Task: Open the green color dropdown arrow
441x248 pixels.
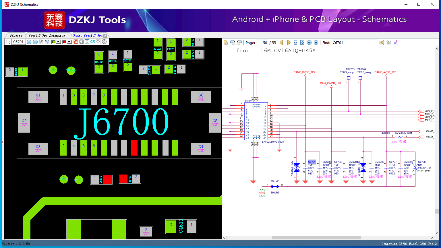Action: click(x=58, y=42)
